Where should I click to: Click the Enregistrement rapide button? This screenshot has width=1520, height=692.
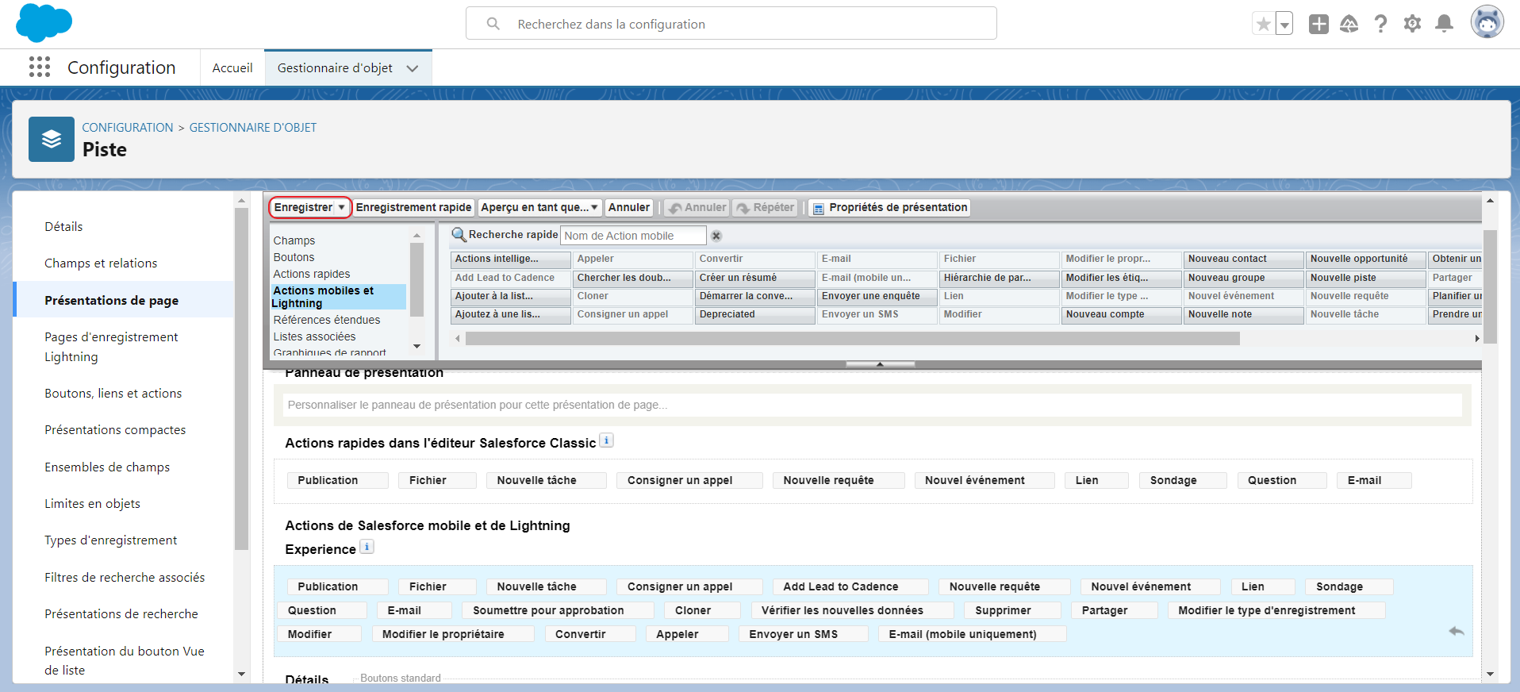pyautogui.click(x=413, y=208)
